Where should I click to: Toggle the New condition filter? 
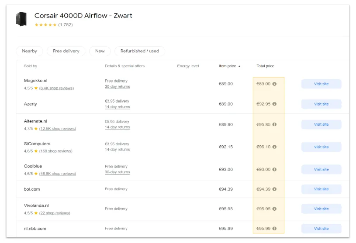coord(100,51)
